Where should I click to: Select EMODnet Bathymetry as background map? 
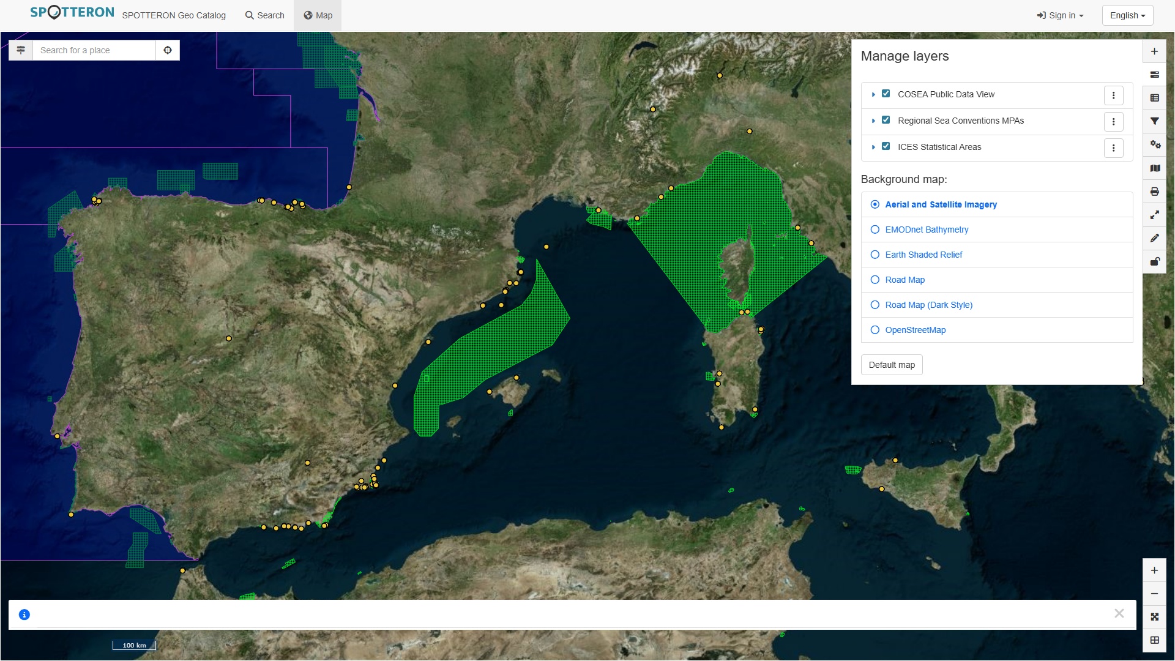pos(875,230)
